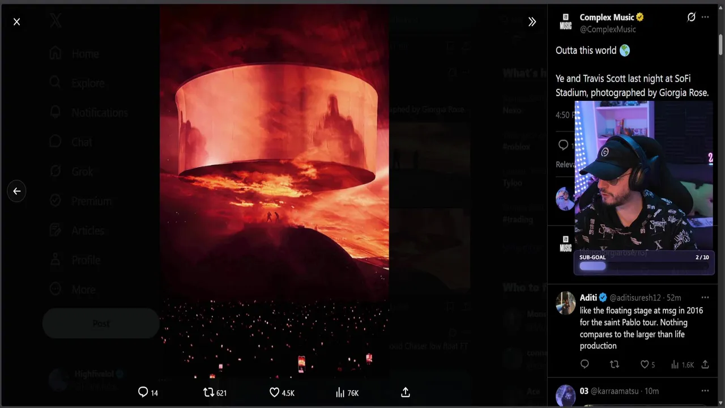Open the more options menu for Complex Music post

(x=705, y=17)
